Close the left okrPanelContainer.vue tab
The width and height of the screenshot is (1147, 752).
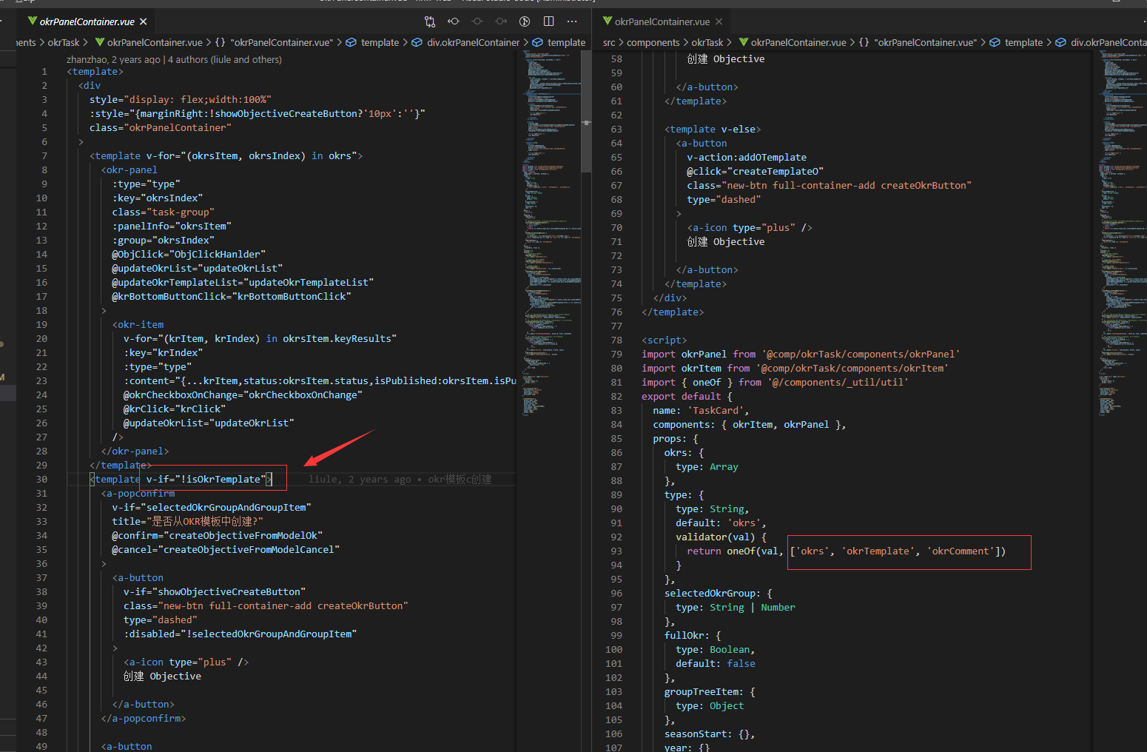pyautogui.click(x=144, y=21)
